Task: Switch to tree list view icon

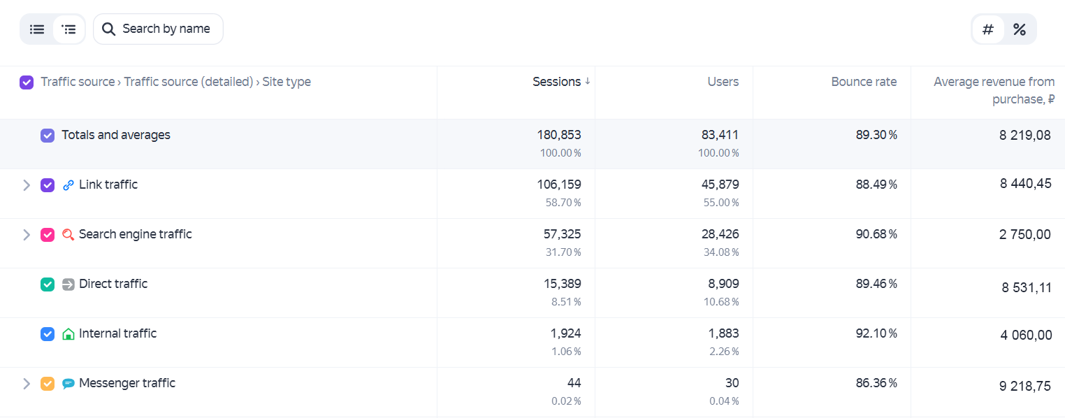Action: (68, 29)
